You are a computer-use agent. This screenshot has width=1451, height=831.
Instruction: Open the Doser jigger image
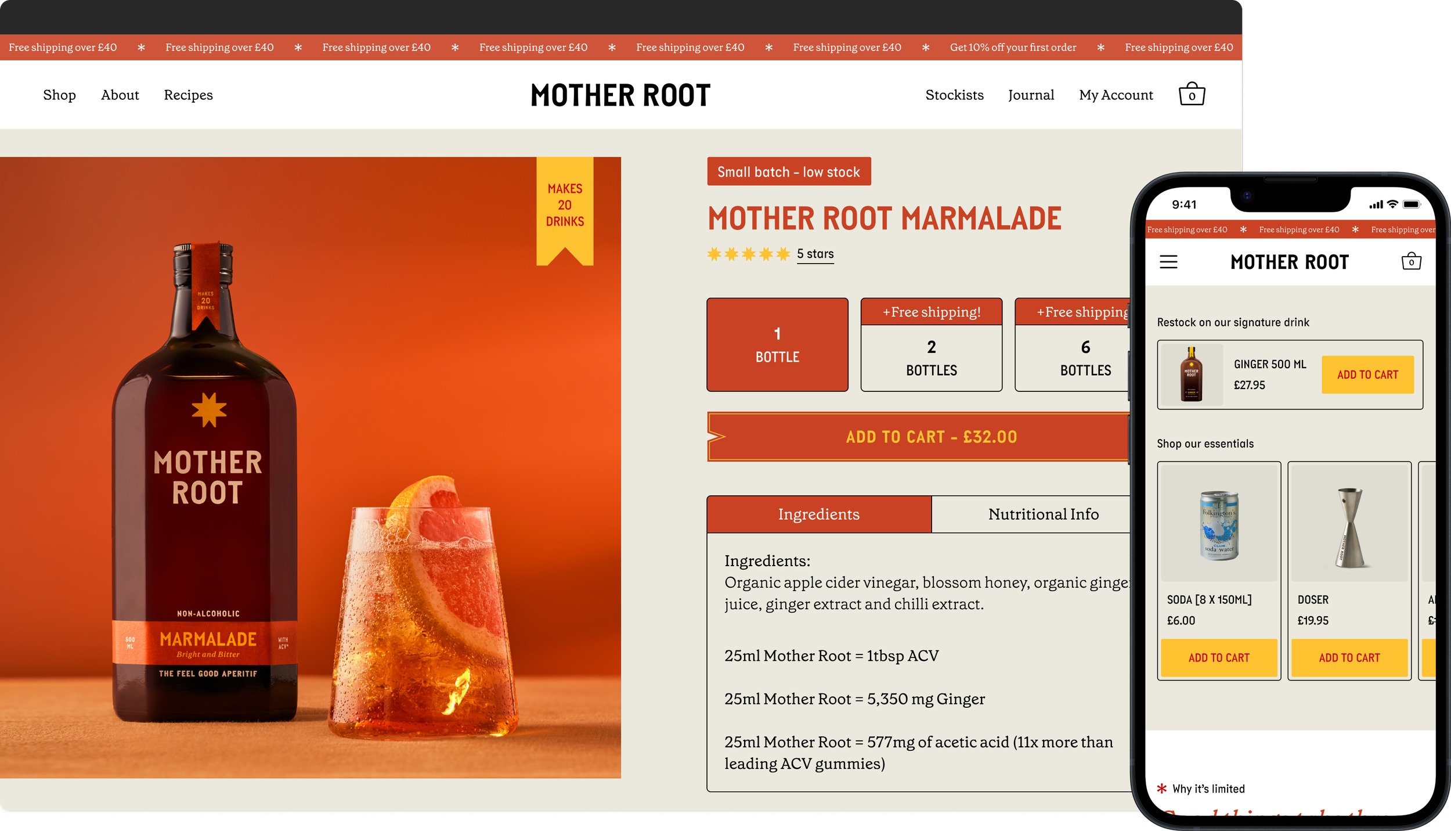tap(1349, 523)
